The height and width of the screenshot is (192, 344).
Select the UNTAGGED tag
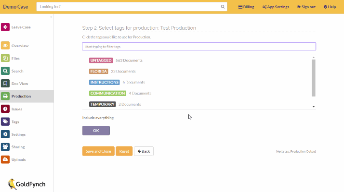click(101, 60)
